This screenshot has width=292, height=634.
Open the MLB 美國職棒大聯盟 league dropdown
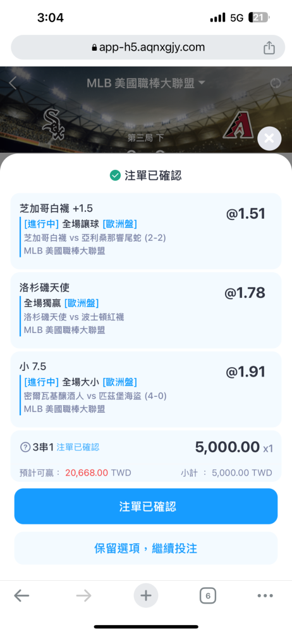[146, 83]
